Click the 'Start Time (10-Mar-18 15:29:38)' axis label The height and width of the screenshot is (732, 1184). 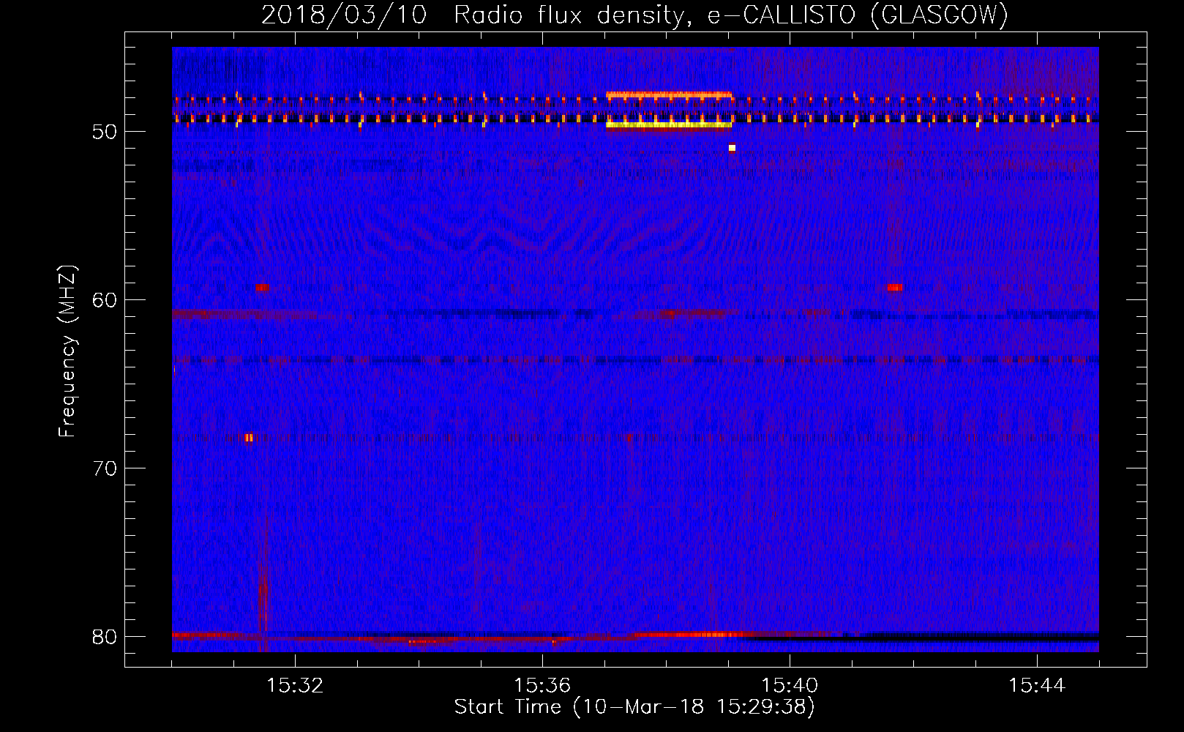tap(634, 707)
